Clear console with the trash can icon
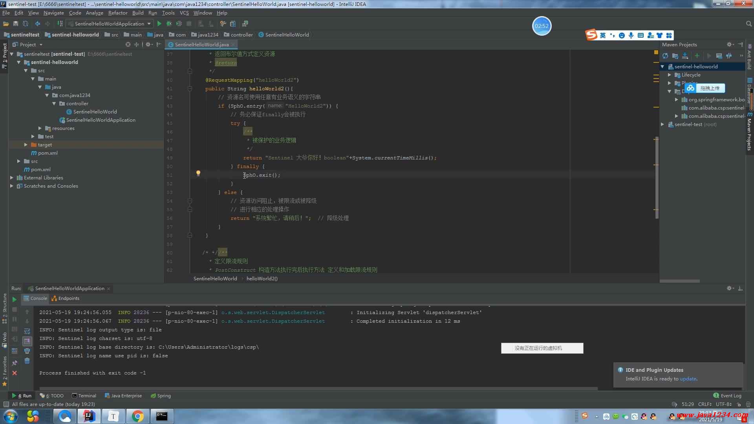This screenshot has width=754, height=424. coord(27,361)
